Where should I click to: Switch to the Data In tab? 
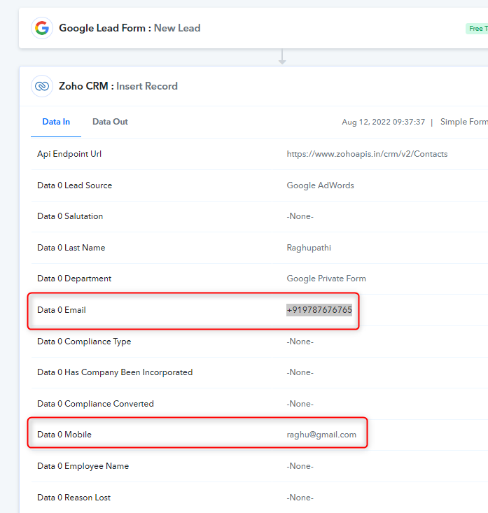point(56,122)
